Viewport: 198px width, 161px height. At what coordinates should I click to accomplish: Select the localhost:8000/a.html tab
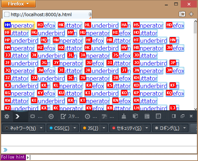pos(47,14)
